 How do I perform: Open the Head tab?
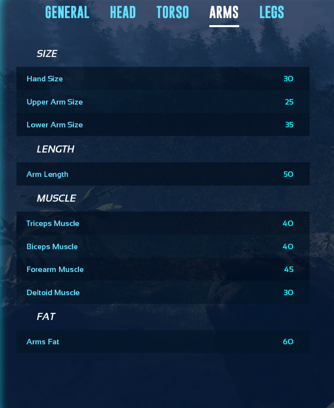[x=123, y=13]
